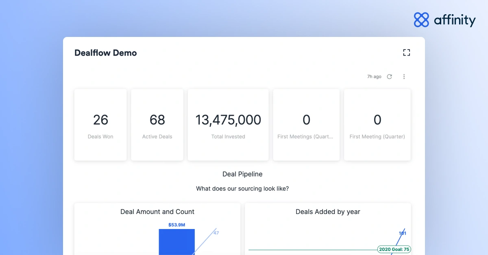The height and width of the screenshot is (255, 488).
Task: Select the 'First Meeting (Quarter)' card
Action: [x=377, y=125]
